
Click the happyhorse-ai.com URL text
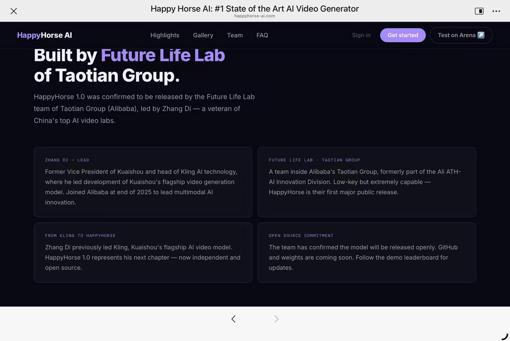254,16
